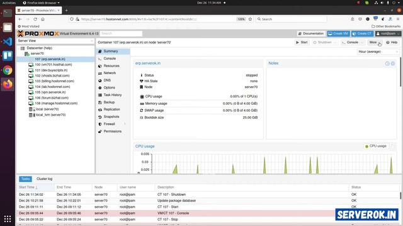This screenshot has width=403, height=226.
Task: Expand Firewall submenu arrow
Action: pos(125,124)
